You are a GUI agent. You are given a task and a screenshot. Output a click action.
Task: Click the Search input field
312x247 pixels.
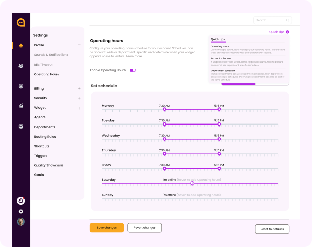click(272, 20)
